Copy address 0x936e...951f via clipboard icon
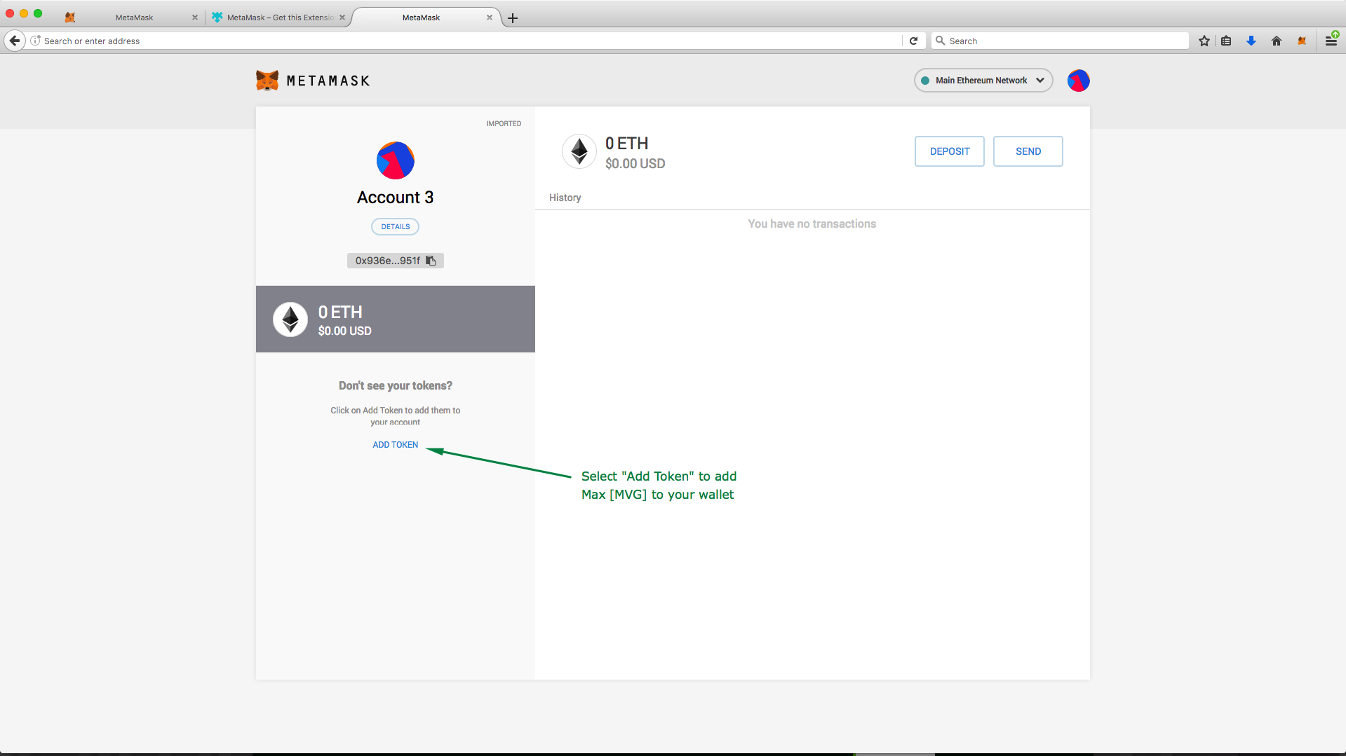Image resolution: width=1346 pixels, height=756 pixels. [431, 261]
